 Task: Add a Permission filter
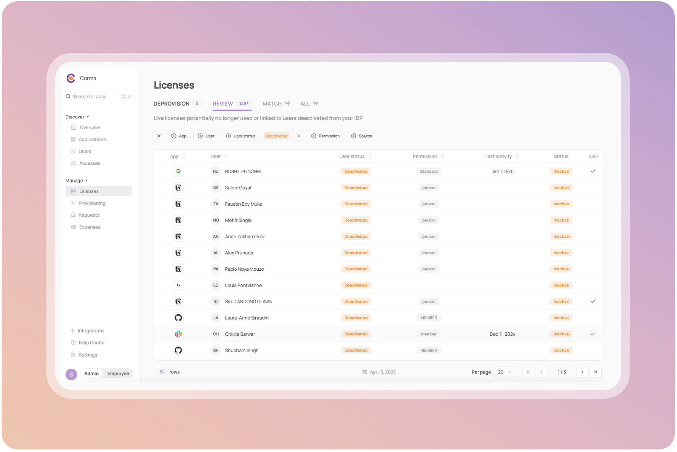pyautogui.click(x=325, y=136)
